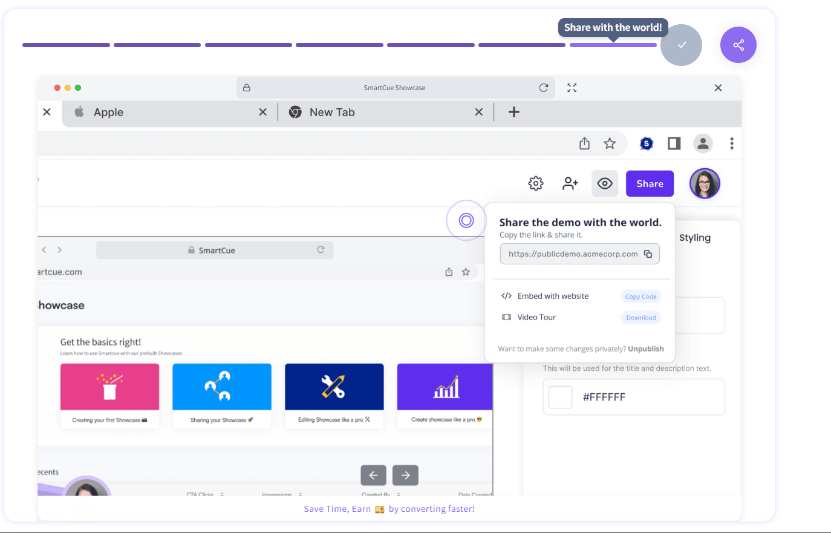Open Editing Showcase like a pro card

click(334, 396)
